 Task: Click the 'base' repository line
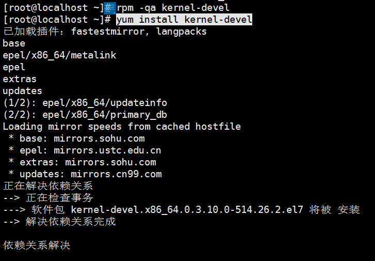pyautogui.click(x=14, y=43)
